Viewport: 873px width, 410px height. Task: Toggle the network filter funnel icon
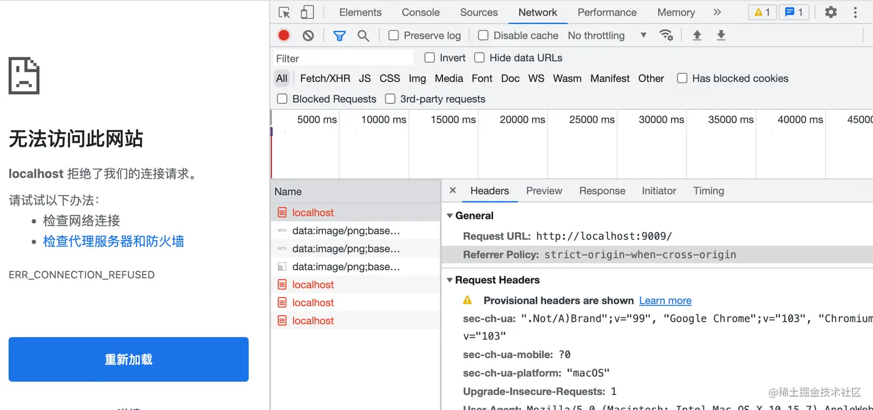point(339,36)
